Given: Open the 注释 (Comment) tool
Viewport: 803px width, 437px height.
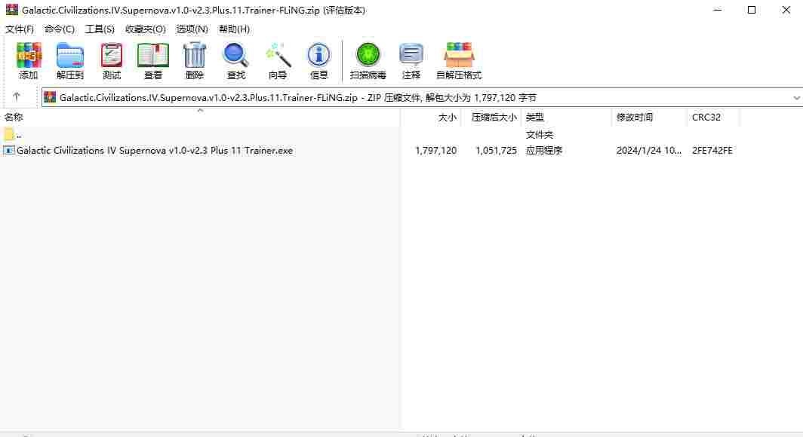Looking at the screenshot, I should (411, 55).
